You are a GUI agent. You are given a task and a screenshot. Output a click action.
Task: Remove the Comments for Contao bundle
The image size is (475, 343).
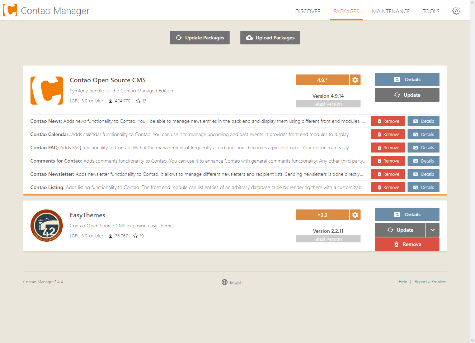tap(388, 161)
